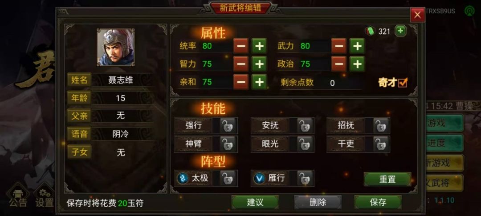The height and width of the screenshot is (216, 481).
Task: Unlock the 干吏 skill padlock
Action: [x=381, y=144]
